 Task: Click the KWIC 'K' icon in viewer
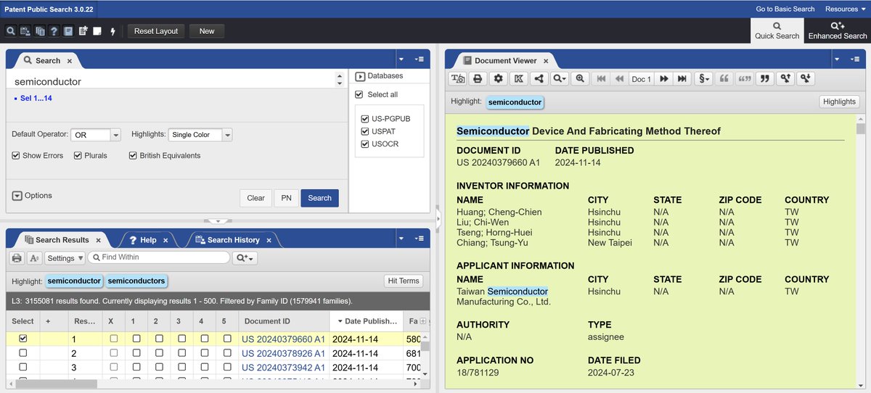[518, 78]
